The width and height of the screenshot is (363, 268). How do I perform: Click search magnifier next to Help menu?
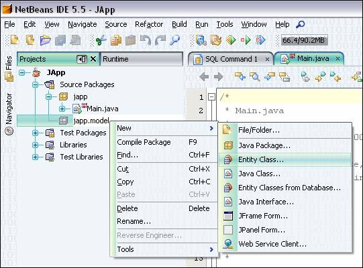(x=301, y=24)
